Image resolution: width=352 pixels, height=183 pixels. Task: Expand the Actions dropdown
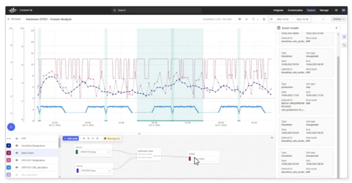(338, 19)
